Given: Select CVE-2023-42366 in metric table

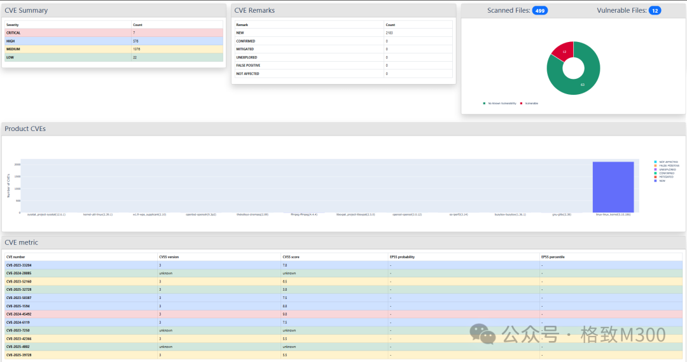Looking at the screenshot, I should [x=343, y=338].
